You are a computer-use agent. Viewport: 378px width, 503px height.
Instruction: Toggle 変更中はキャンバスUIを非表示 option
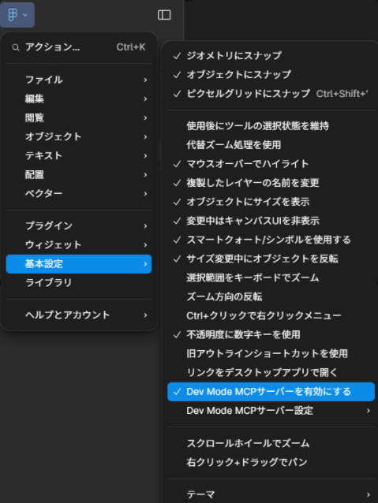(271, 221)
